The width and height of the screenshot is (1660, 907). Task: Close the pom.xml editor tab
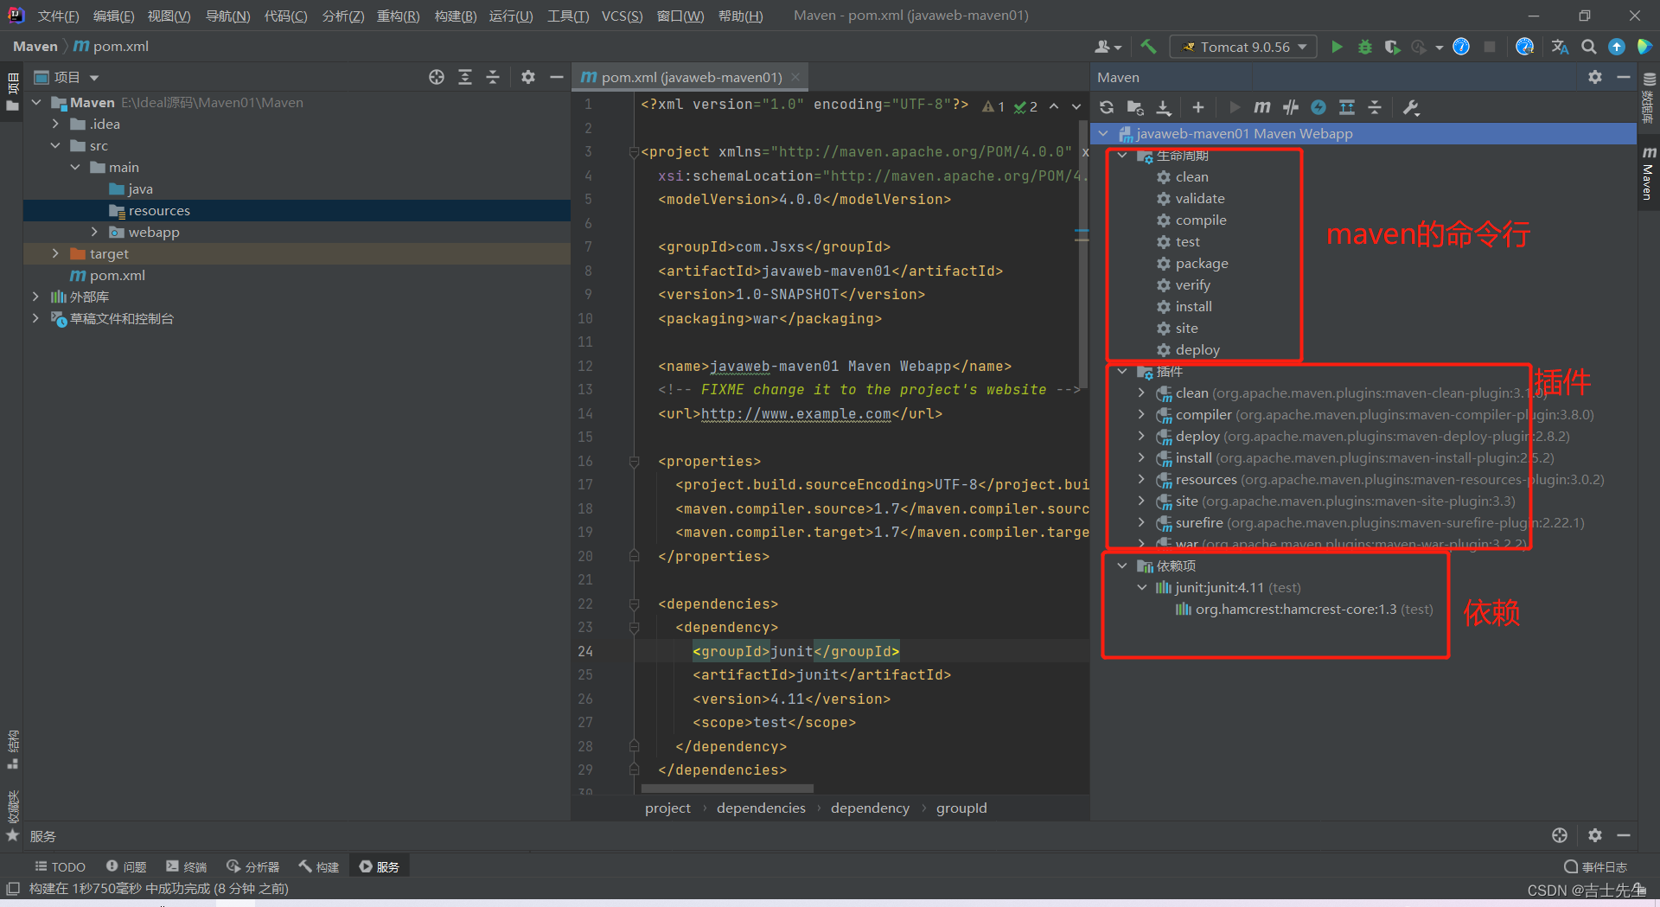point(795,77)
